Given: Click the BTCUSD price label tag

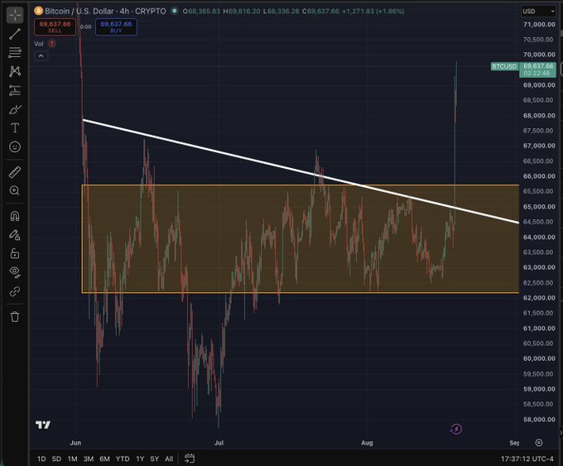Looking at the screenshot, I should coord(504,66).
